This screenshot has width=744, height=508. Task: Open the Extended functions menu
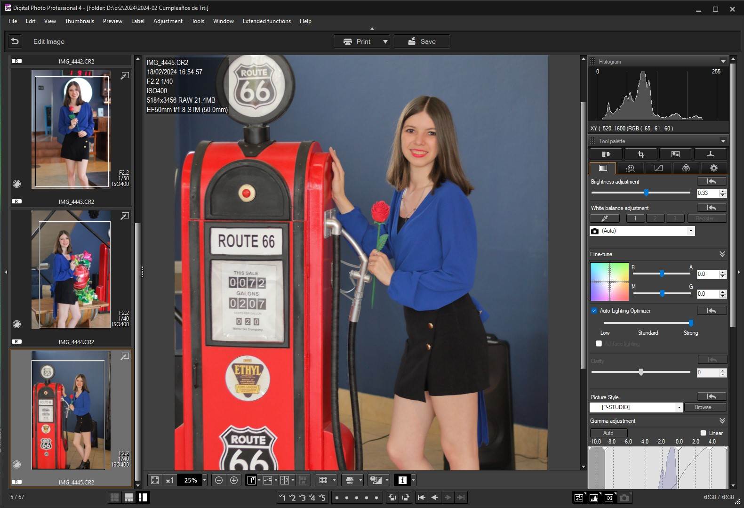[x=267, y=21]
